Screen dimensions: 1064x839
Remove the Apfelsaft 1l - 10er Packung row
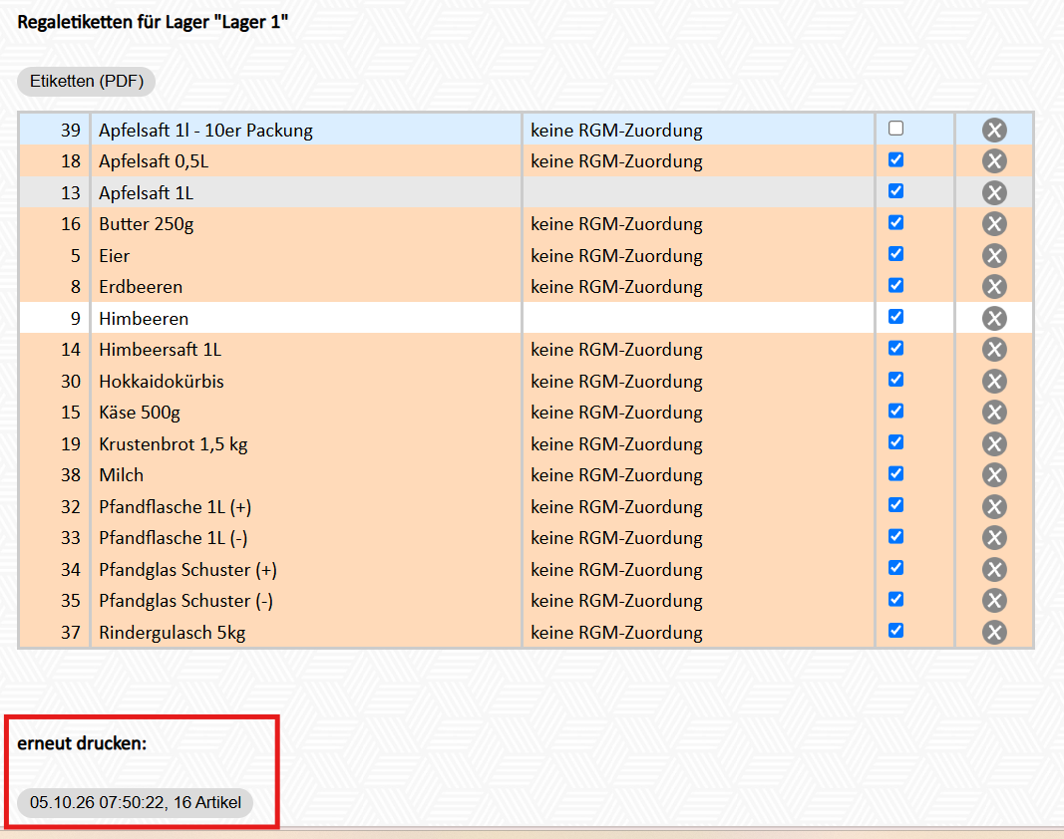(x=994, y=130)
